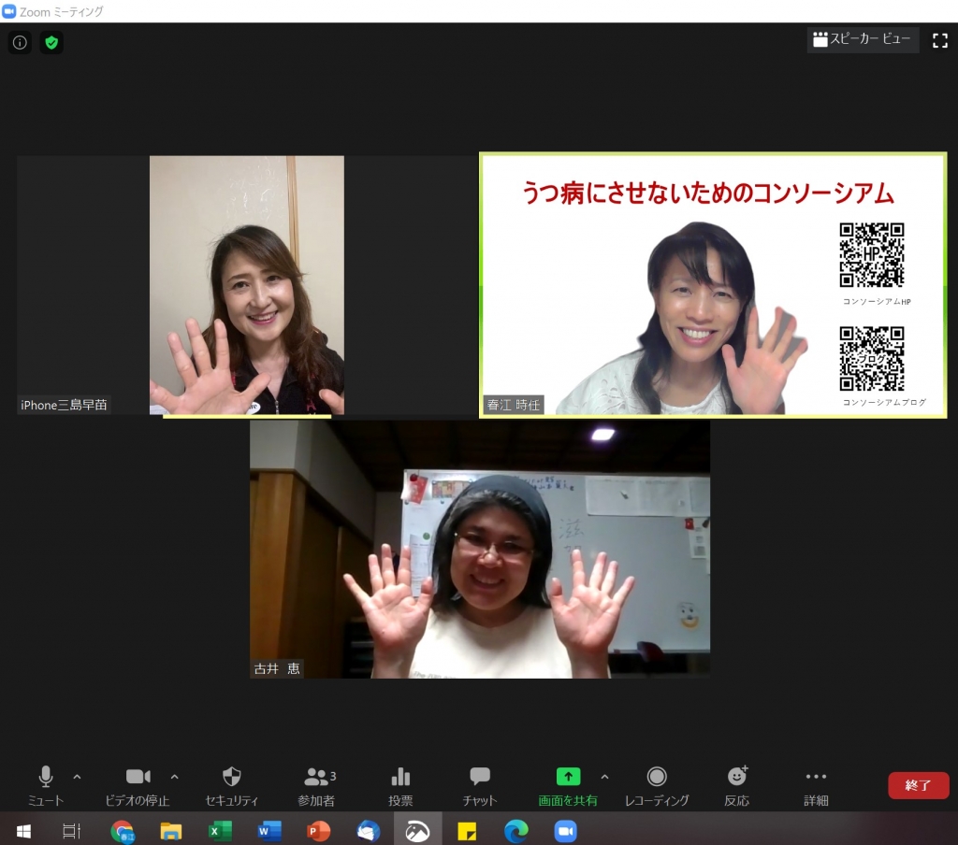Enter full screen mode
Screen dimensions: 958x845
point(940,40)
